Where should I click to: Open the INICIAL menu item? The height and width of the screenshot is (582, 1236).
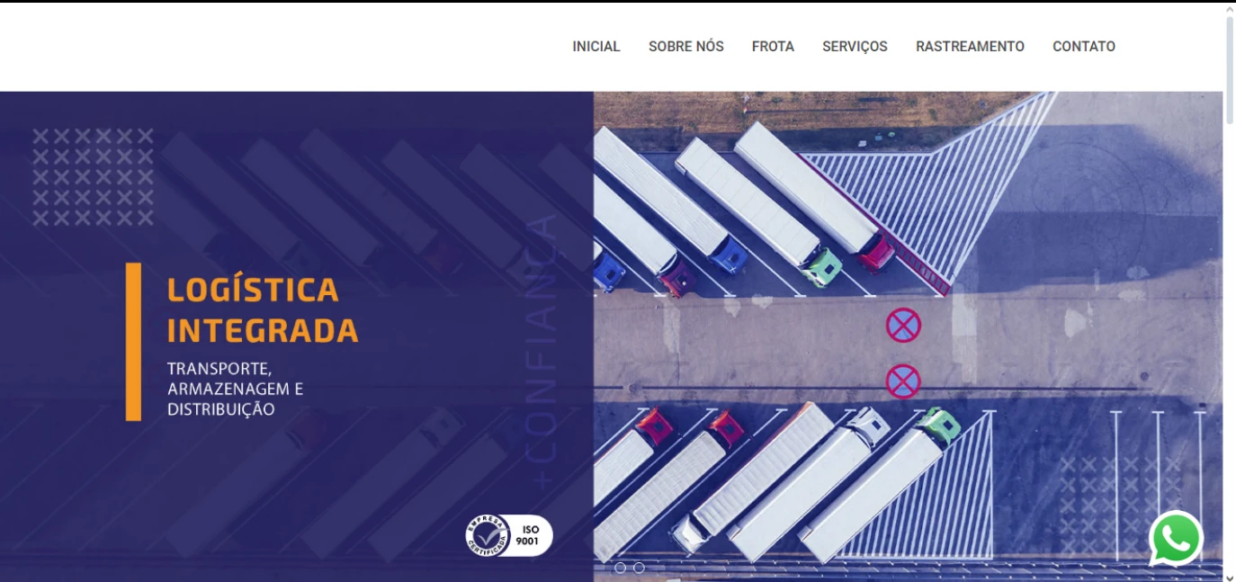point(596,47)
